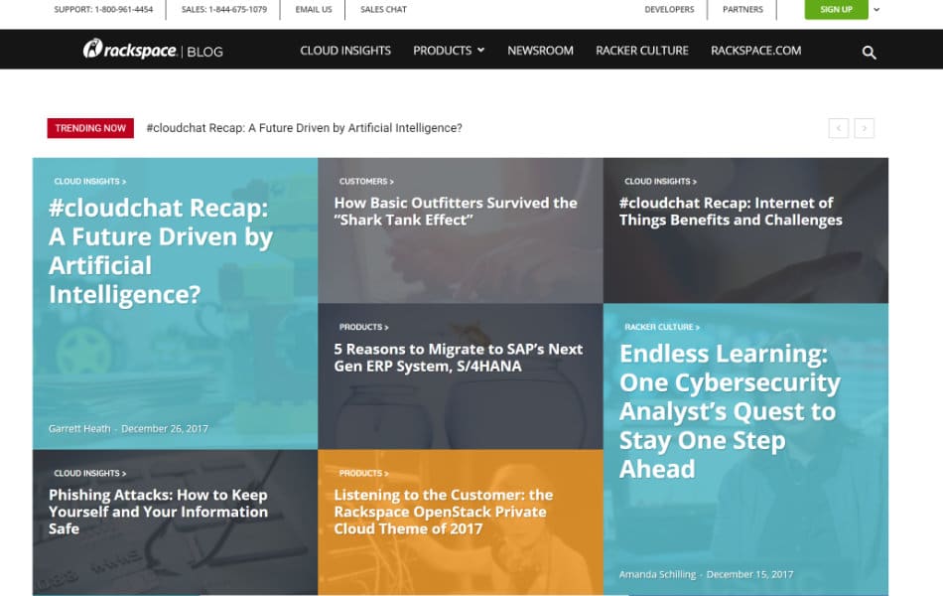Screen dimensions: 943x596
Task: Select the RACKER CULTURE menu item
Action: [641, 51]
